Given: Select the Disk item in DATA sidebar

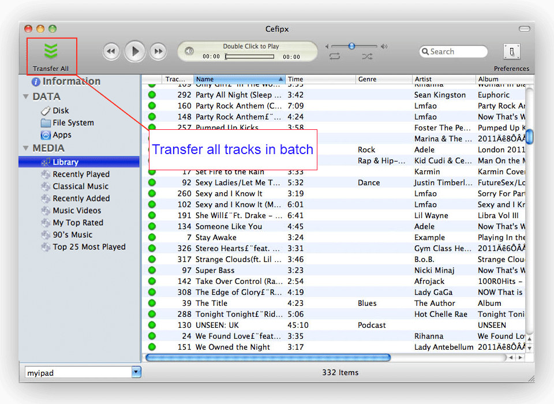Looking at the screenshot, I should [47, 110].
